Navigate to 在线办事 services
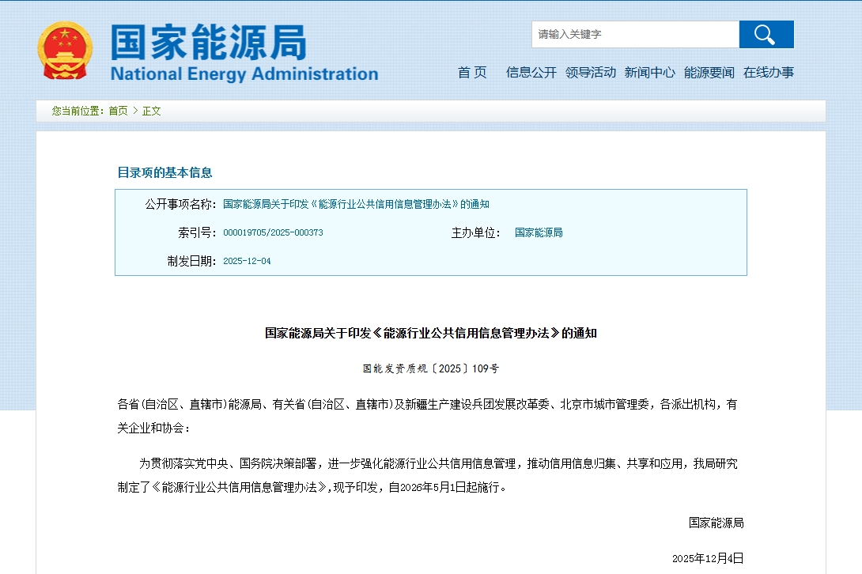 point(768,73)
